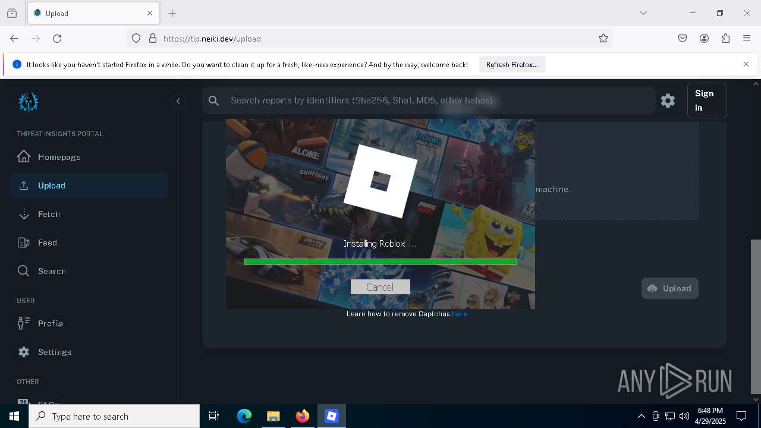761x428 pixels.
Task: Click the page vertical scrollbar
Action: [x=756, y=316]
